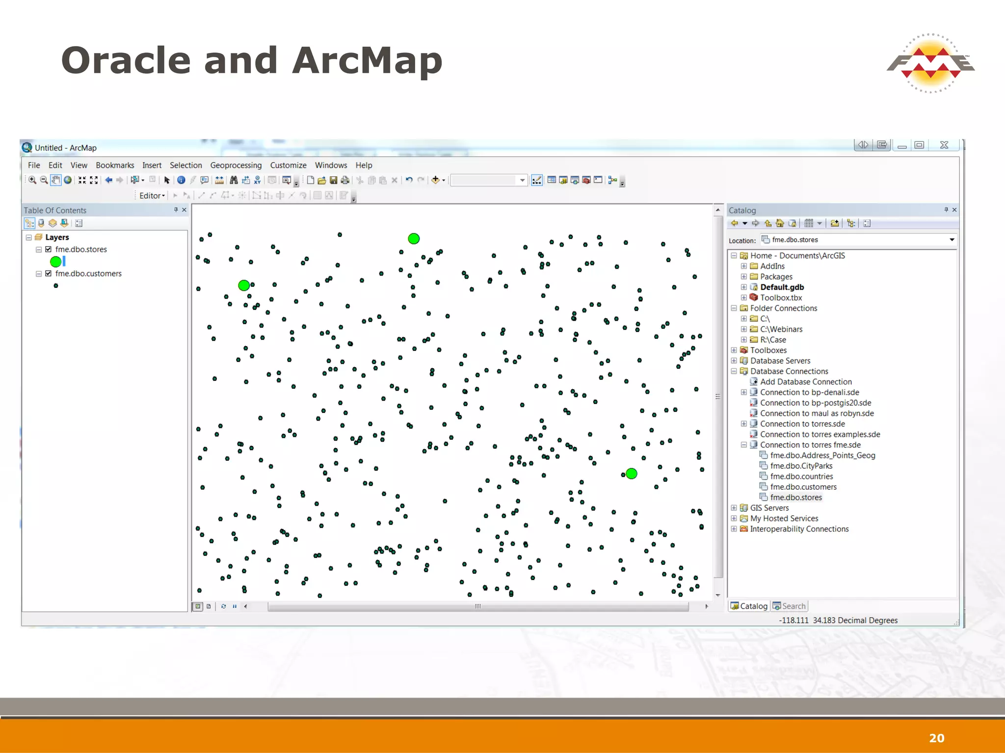Collapse the fme.dbo.stores layer legend
This screenshot has height=753, width=1005.
38,250
